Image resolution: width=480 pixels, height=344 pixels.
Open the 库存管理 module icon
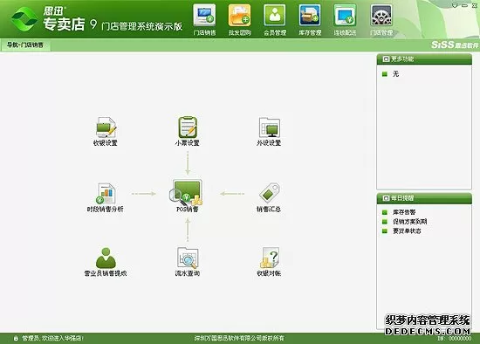310,20
